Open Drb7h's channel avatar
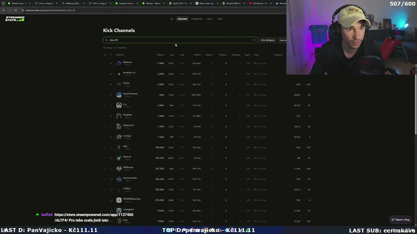This screenshot has height=234, width=417. pos(119,84)
